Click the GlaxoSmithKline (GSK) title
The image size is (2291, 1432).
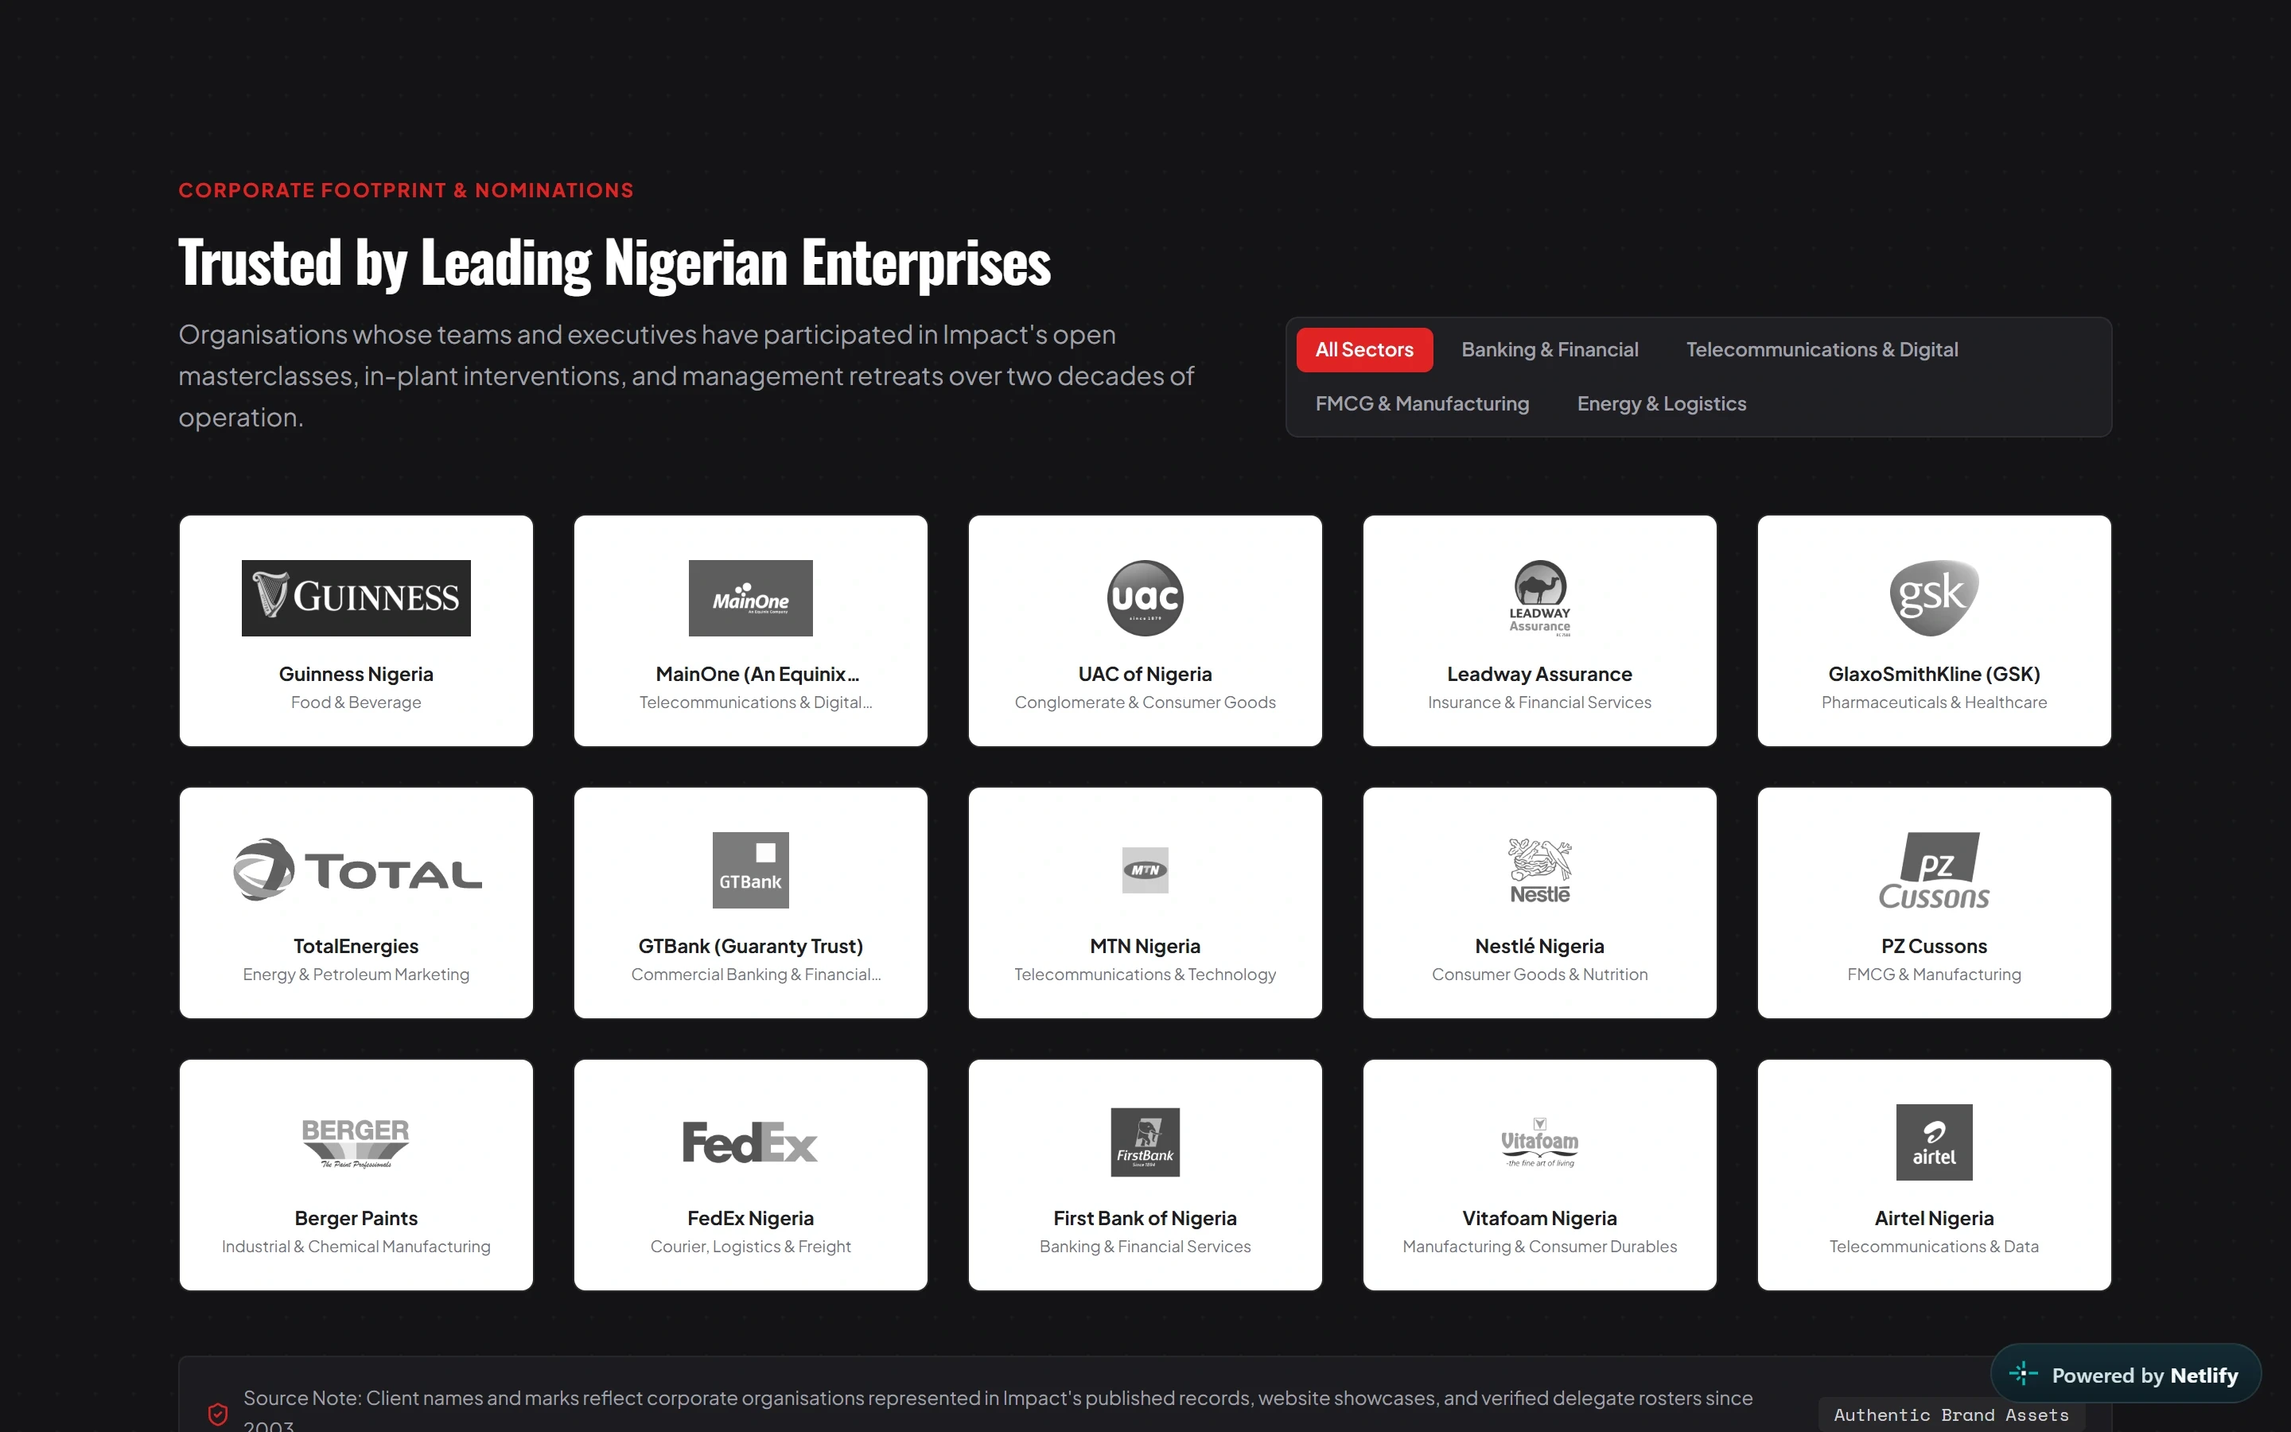pyautogui.click(x=1934, y=675)
